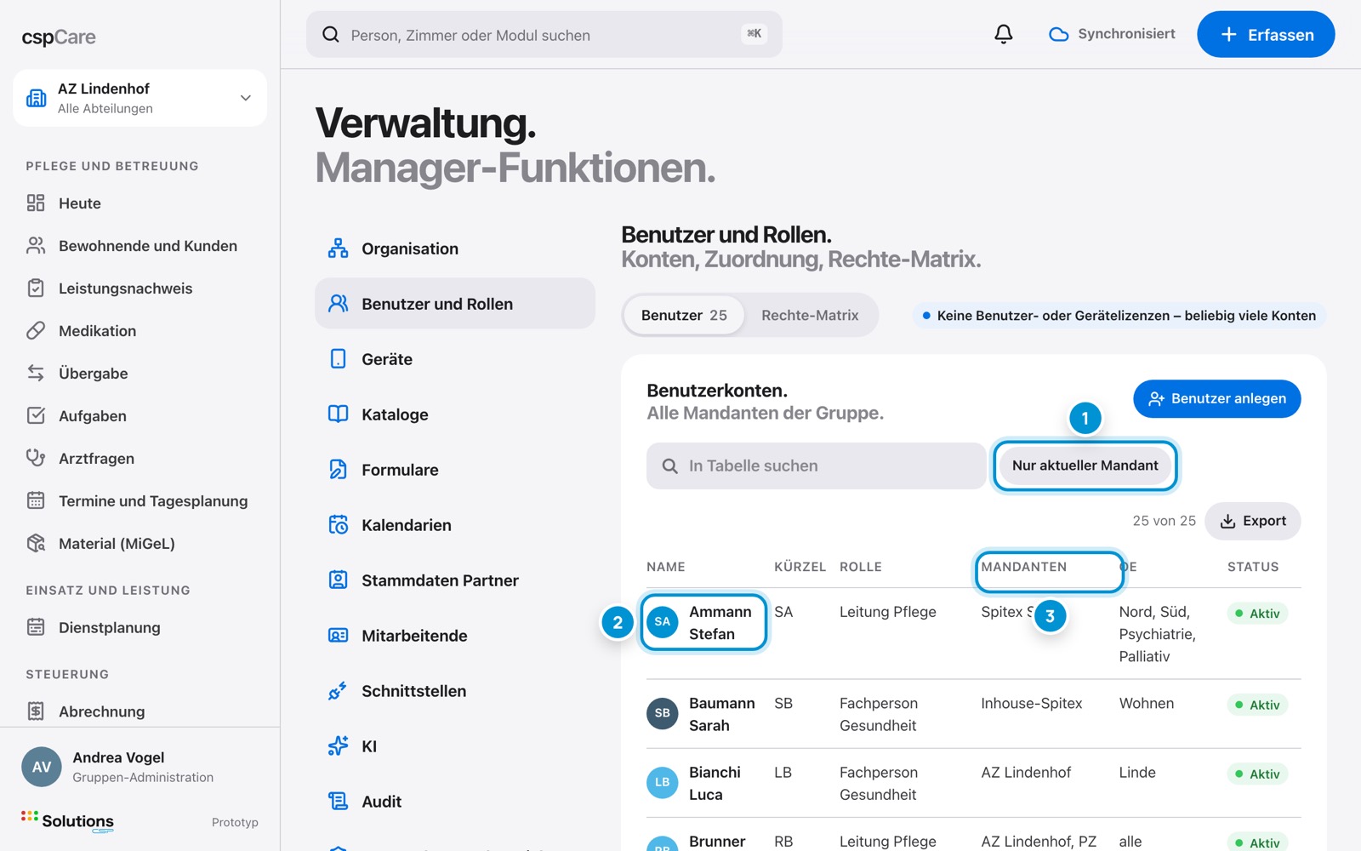The height and width of the screenshot is (851, 1361).
Task: Click the Aktiv status of Baumann Sarah
Action: (1257, 705)
